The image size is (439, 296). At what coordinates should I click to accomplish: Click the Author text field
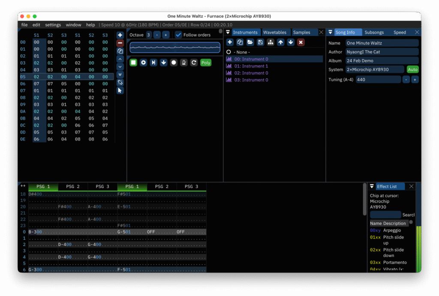[382, 52]
